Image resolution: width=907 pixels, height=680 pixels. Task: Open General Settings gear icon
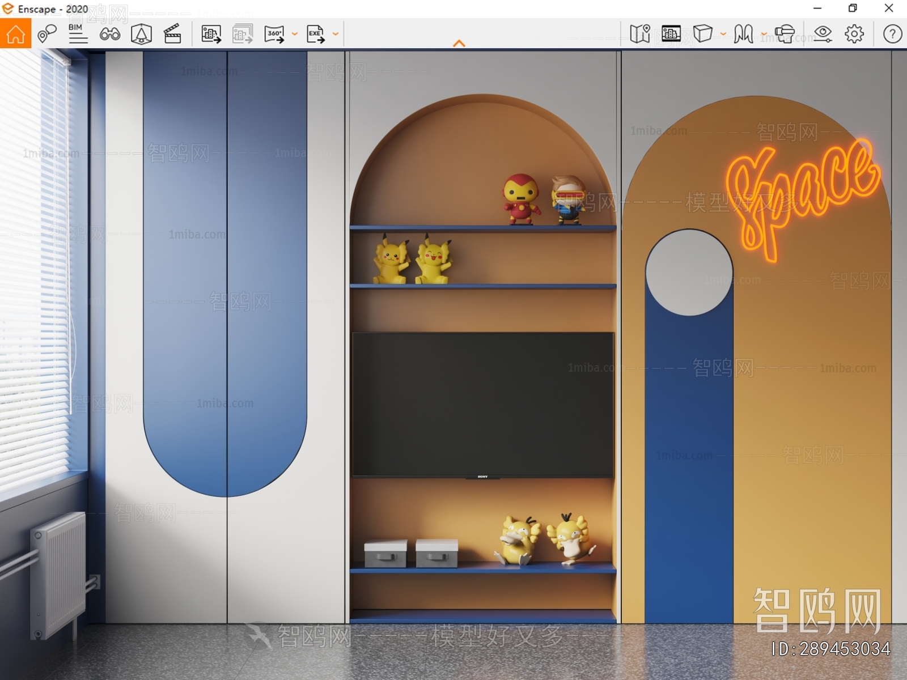click(854, 34)
